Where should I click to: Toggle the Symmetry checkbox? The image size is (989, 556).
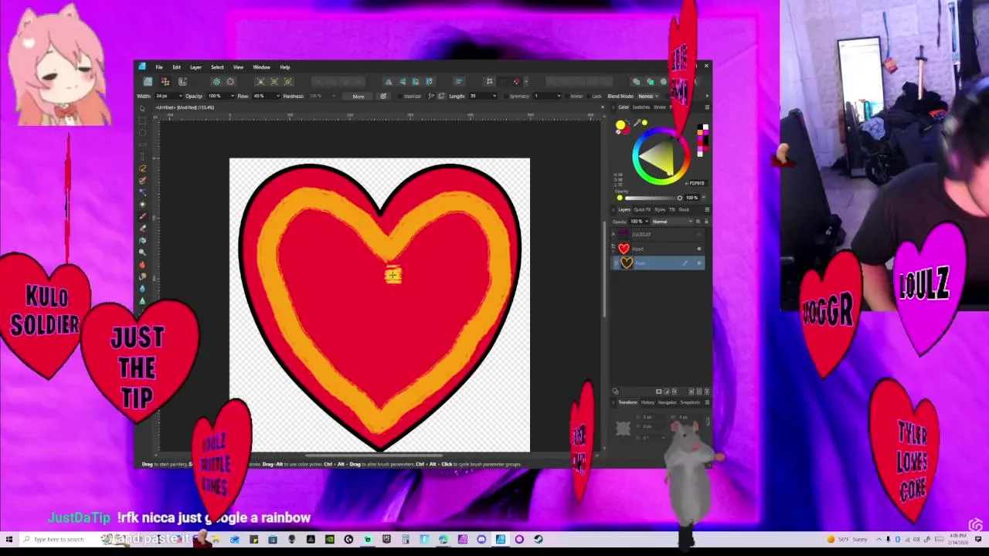(505, 97)
